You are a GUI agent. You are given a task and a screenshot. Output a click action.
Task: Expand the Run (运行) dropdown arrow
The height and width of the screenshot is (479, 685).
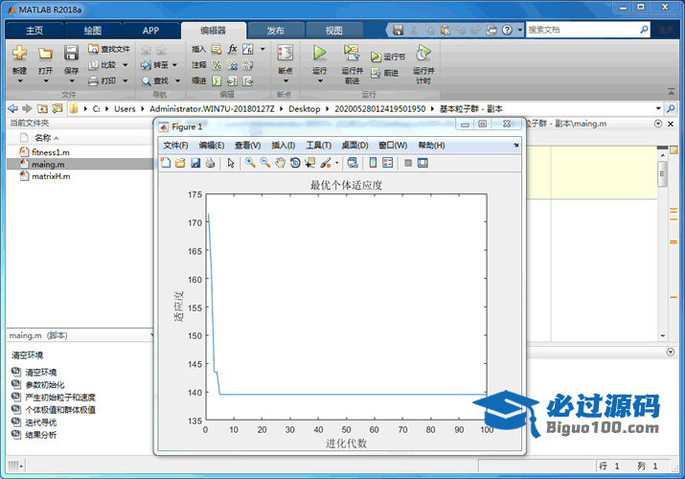tap(320, 81)
